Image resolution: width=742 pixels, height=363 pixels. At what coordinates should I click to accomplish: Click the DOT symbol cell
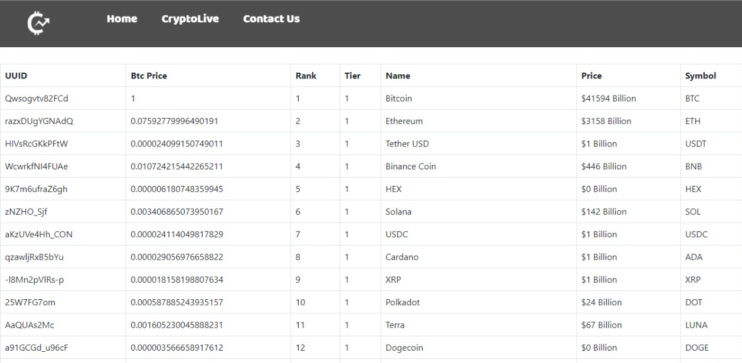pos(711,302)
